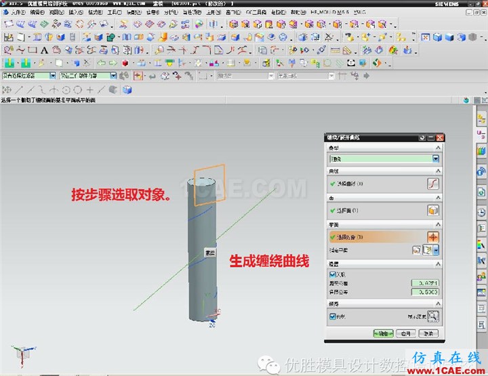Click the Fit view icon before the cube icons
The image size is (488, 376).
tap(425, 37)
